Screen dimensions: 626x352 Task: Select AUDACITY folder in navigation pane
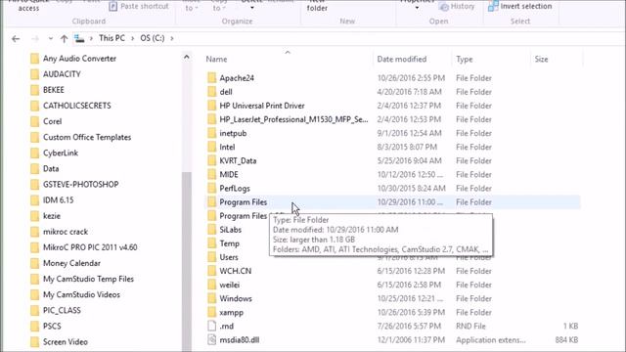coord(62,74)
